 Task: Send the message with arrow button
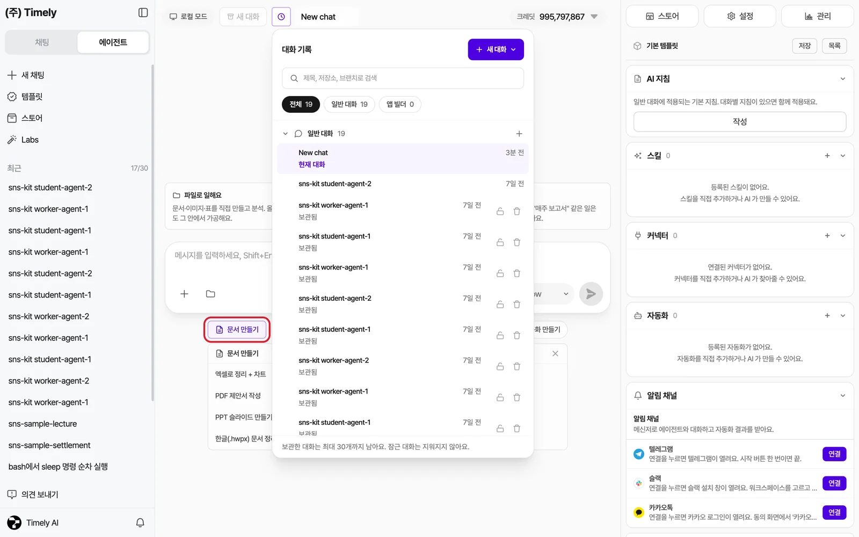(x=591, y=294)
